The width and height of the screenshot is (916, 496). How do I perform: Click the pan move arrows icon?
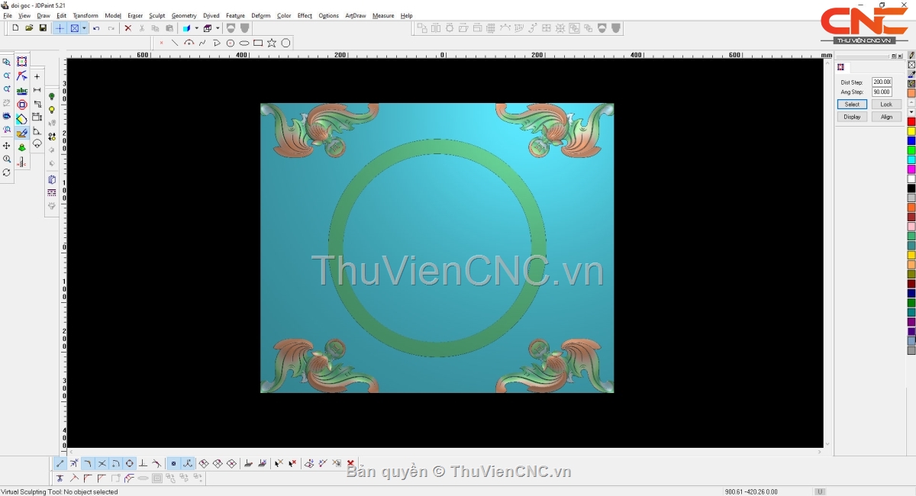coord(7,146)
